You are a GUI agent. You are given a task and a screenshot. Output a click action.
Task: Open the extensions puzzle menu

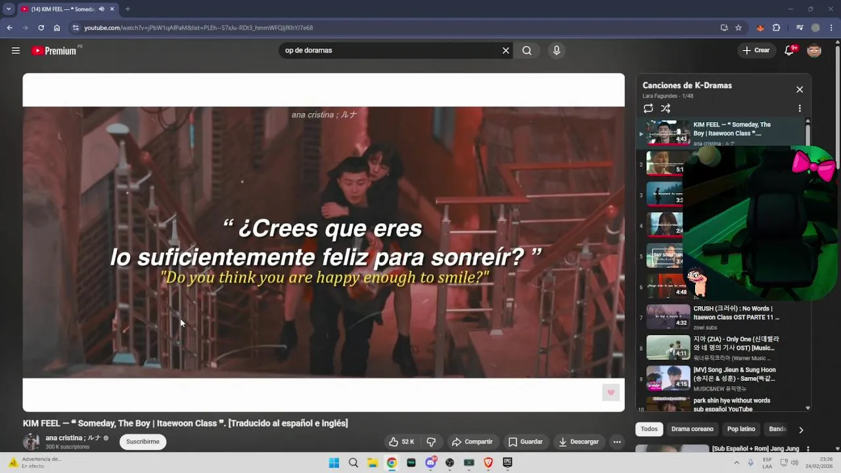pyautogui.click(x=777, y=28)
